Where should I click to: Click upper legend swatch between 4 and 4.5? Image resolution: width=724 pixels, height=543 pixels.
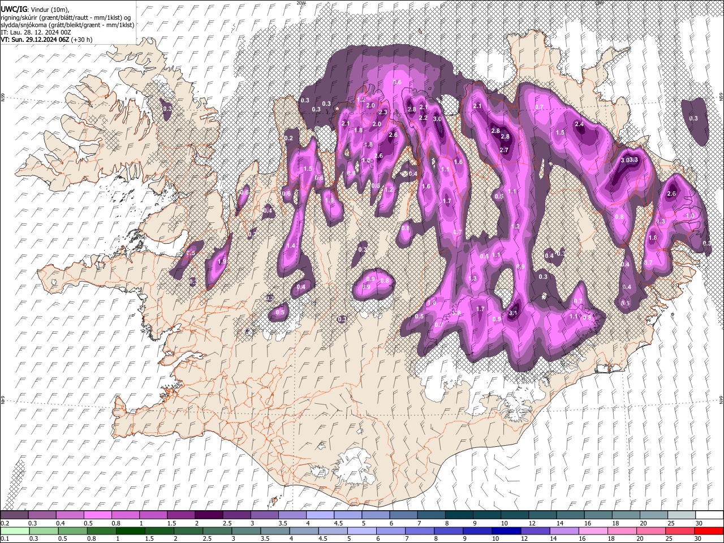coord(319,515)
